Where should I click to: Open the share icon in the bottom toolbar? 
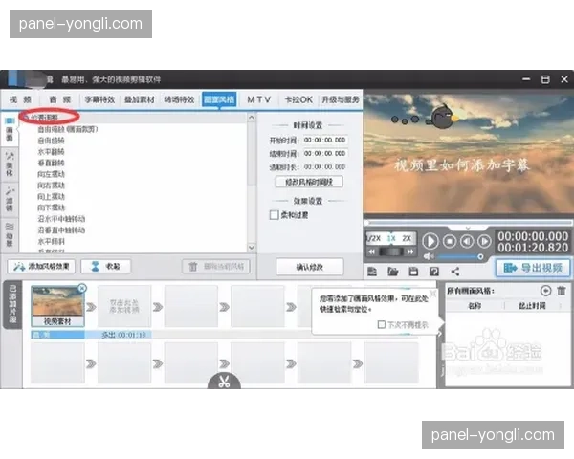click(453, 273)
